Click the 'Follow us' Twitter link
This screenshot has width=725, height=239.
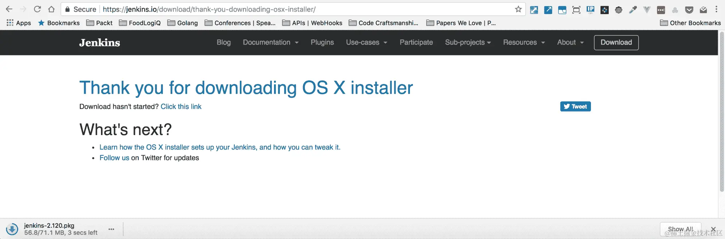pos(114,158)
